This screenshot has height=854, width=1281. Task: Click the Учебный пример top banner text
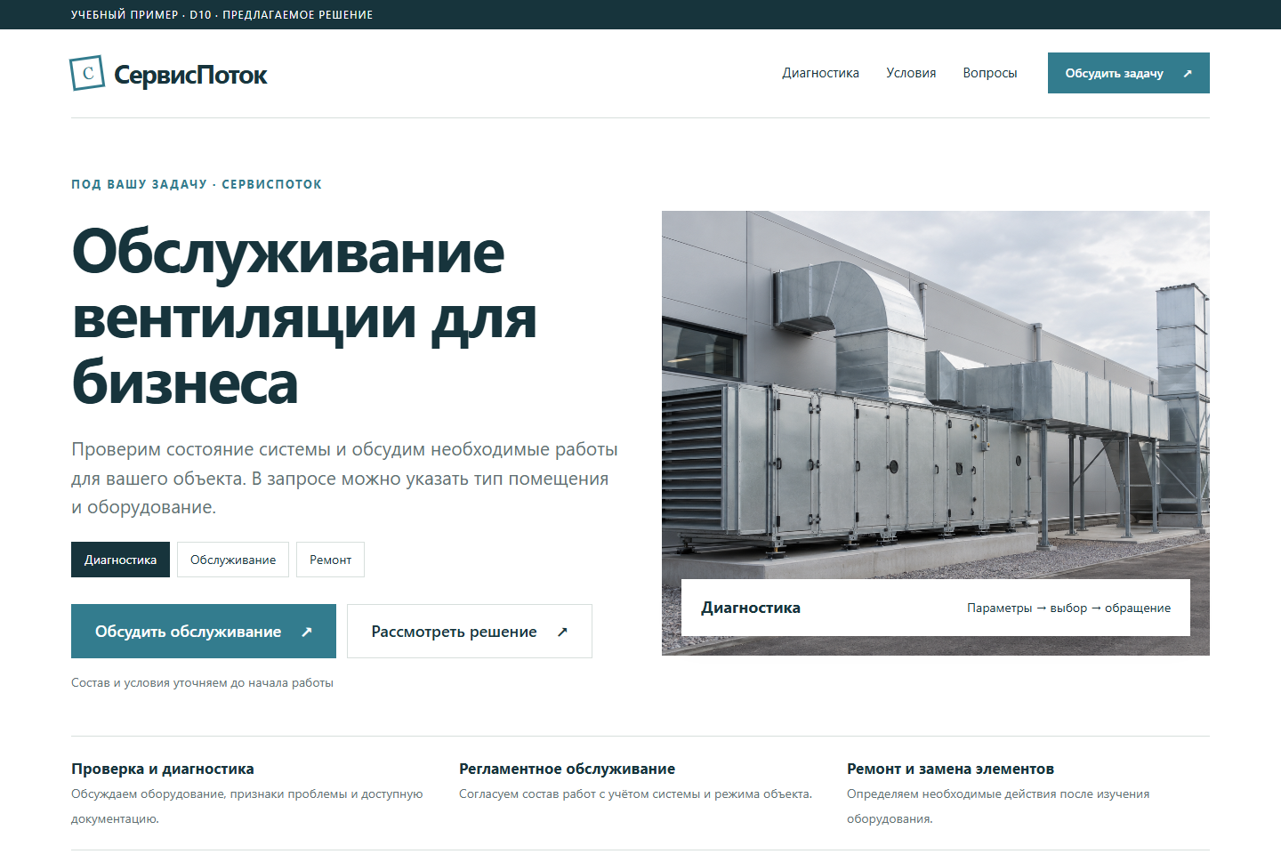[222, 14]
